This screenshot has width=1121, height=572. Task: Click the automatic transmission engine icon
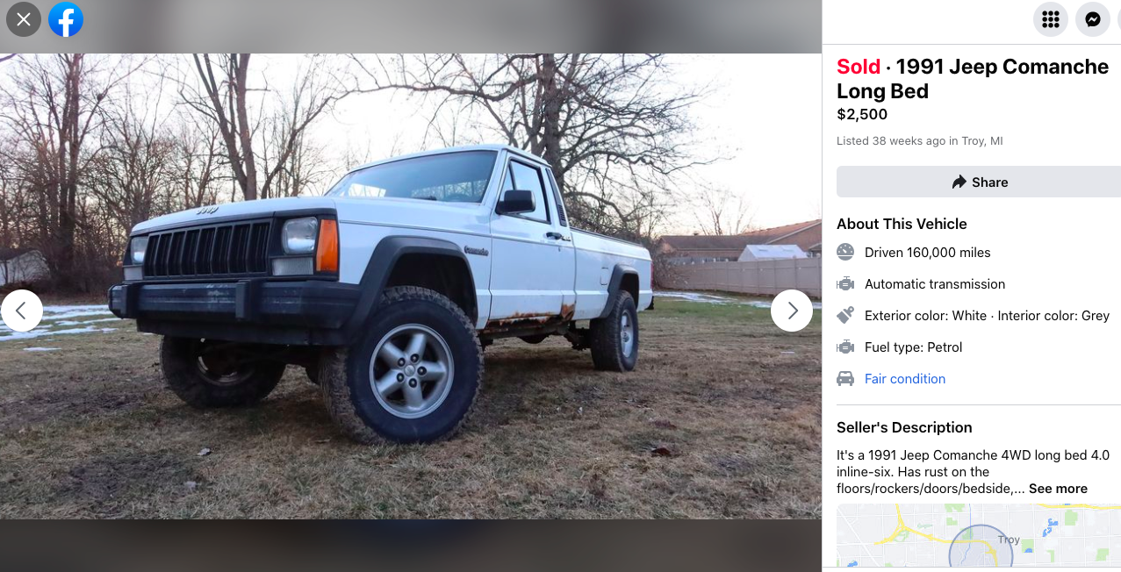click(x=845, y=283)
